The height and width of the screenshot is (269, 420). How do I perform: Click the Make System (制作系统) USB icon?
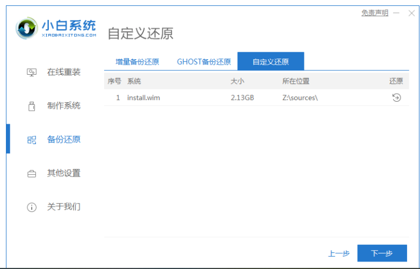32,106
